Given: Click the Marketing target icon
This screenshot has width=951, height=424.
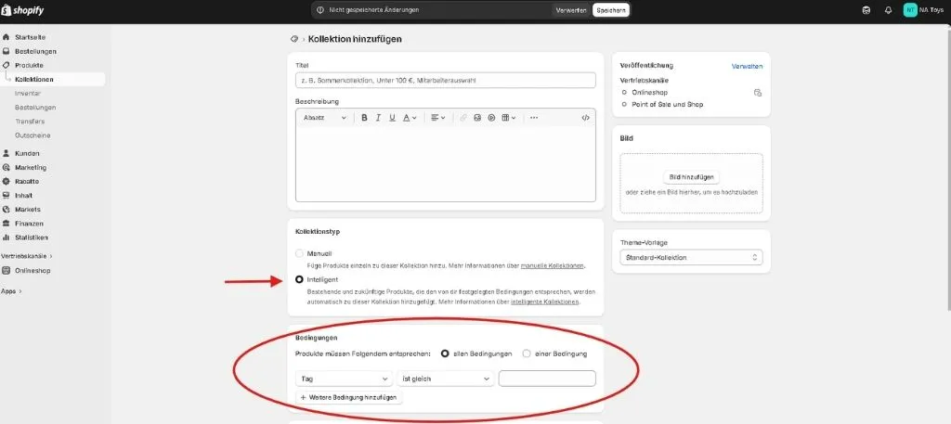Looking at the screenshot, I should (x=7, y=167).
